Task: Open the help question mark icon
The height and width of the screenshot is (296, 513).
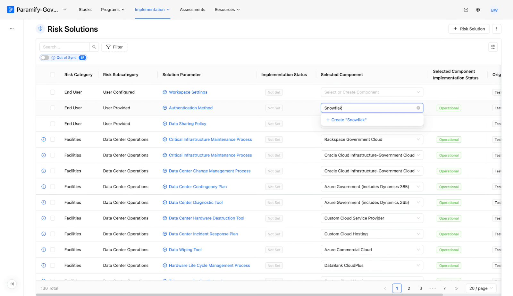Action: [x=466, y=10]
